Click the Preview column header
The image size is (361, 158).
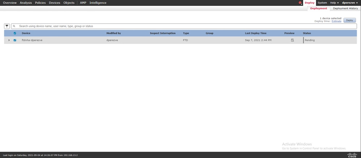[289, 33]
